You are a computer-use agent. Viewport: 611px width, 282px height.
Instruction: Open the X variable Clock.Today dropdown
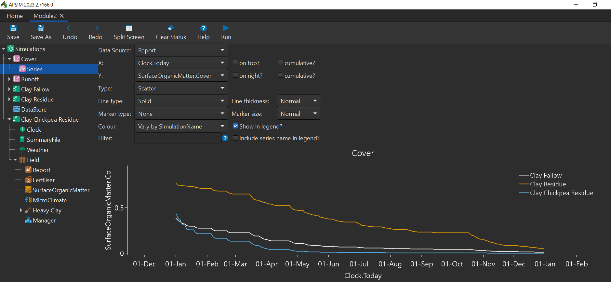pos(181,63)
